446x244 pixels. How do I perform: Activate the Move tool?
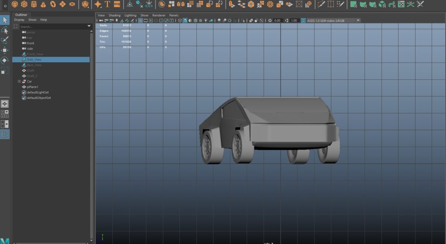click(x=5, y=50)
